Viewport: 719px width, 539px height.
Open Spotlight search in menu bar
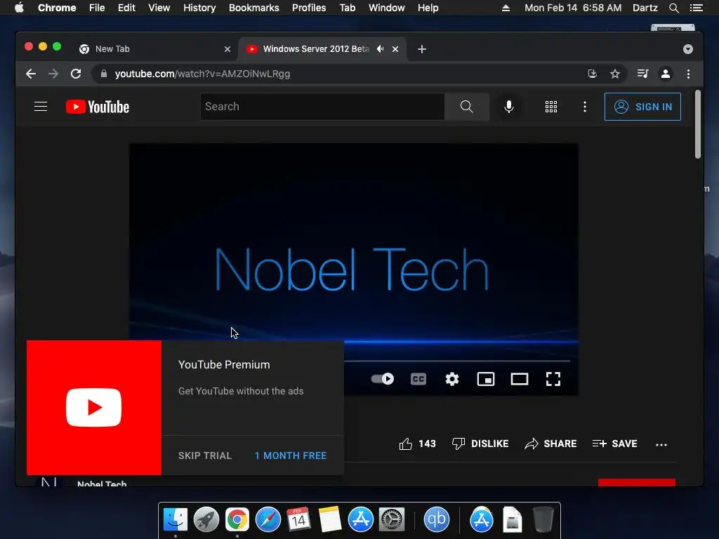[x=673, y=8]
